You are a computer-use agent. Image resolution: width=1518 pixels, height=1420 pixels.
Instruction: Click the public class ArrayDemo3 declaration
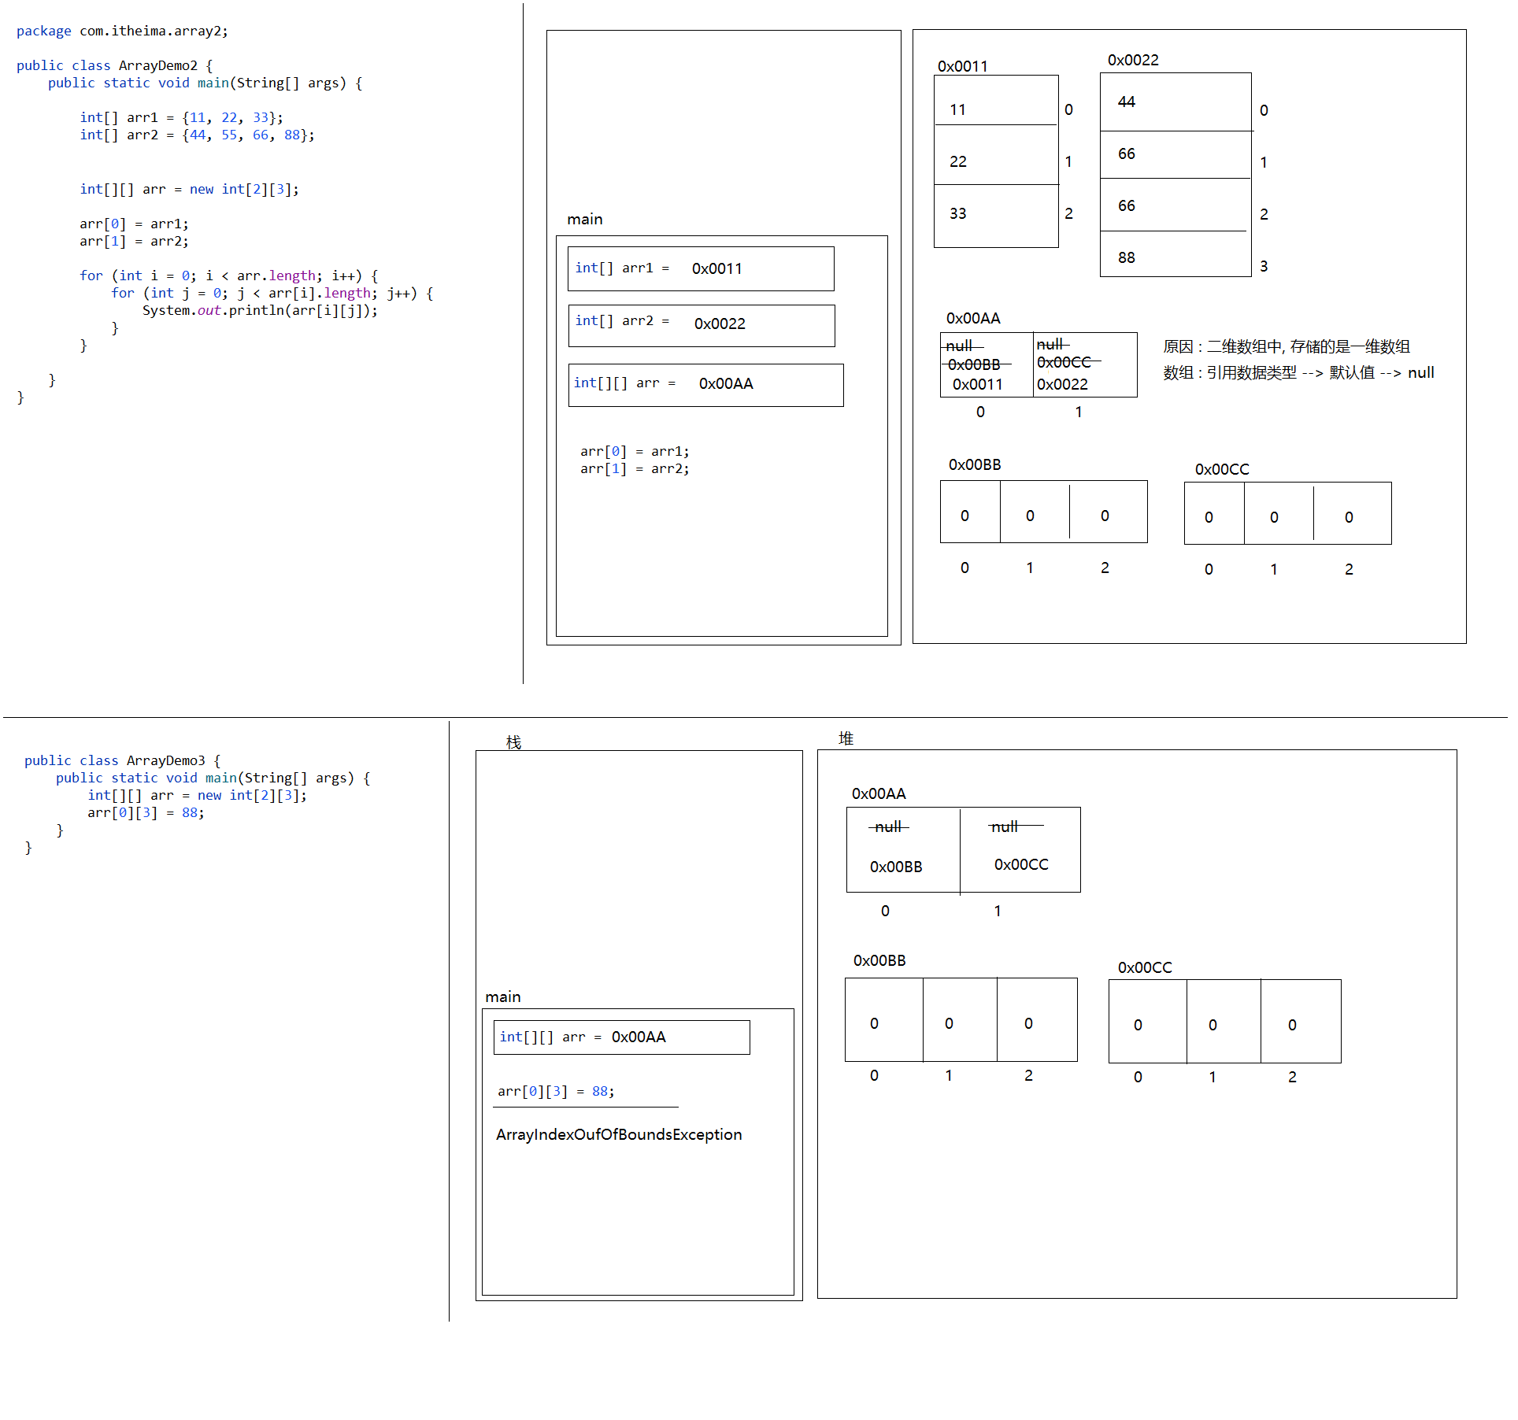(122, 760)
